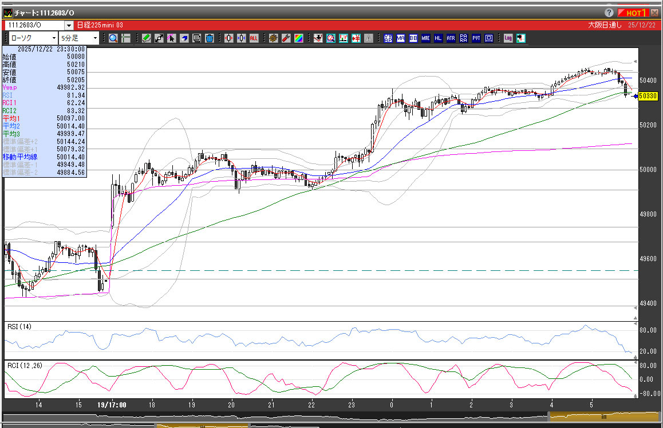The width and height of the screenshot is (663, 428).
Task: Toggle the BB Bollinger Bands indicator
Action: (413, 38)
